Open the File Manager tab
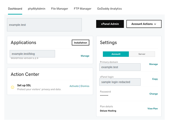The height and width of the screenshot is (124, 169). [59, 9]
